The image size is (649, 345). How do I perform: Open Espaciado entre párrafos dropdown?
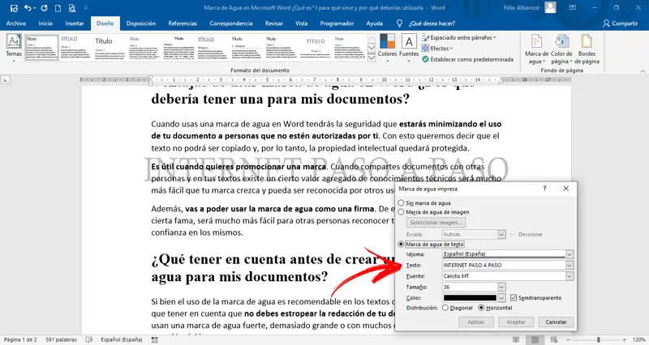(x=458, y=37)
